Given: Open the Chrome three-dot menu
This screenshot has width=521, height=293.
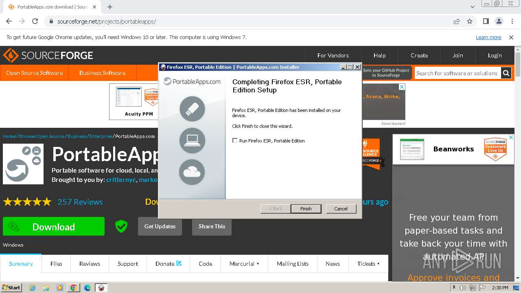Looking at the screenshot, I should click(512, 21).
